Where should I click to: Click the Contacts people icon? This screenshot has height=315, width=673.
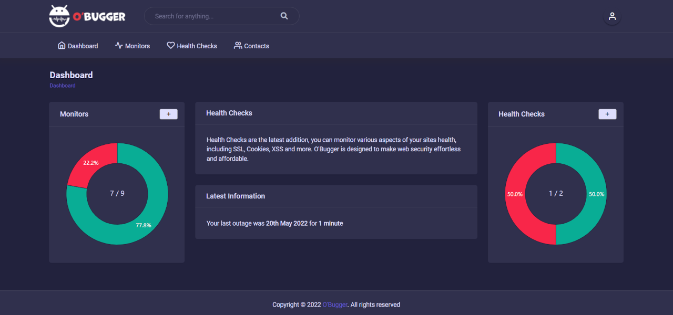[x=238, y=46]
